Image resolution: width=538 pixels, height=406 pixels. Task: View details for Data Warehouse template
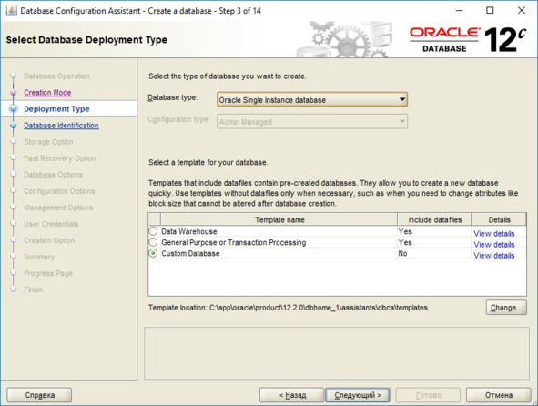pyautogui.click(x=494, y=233)
